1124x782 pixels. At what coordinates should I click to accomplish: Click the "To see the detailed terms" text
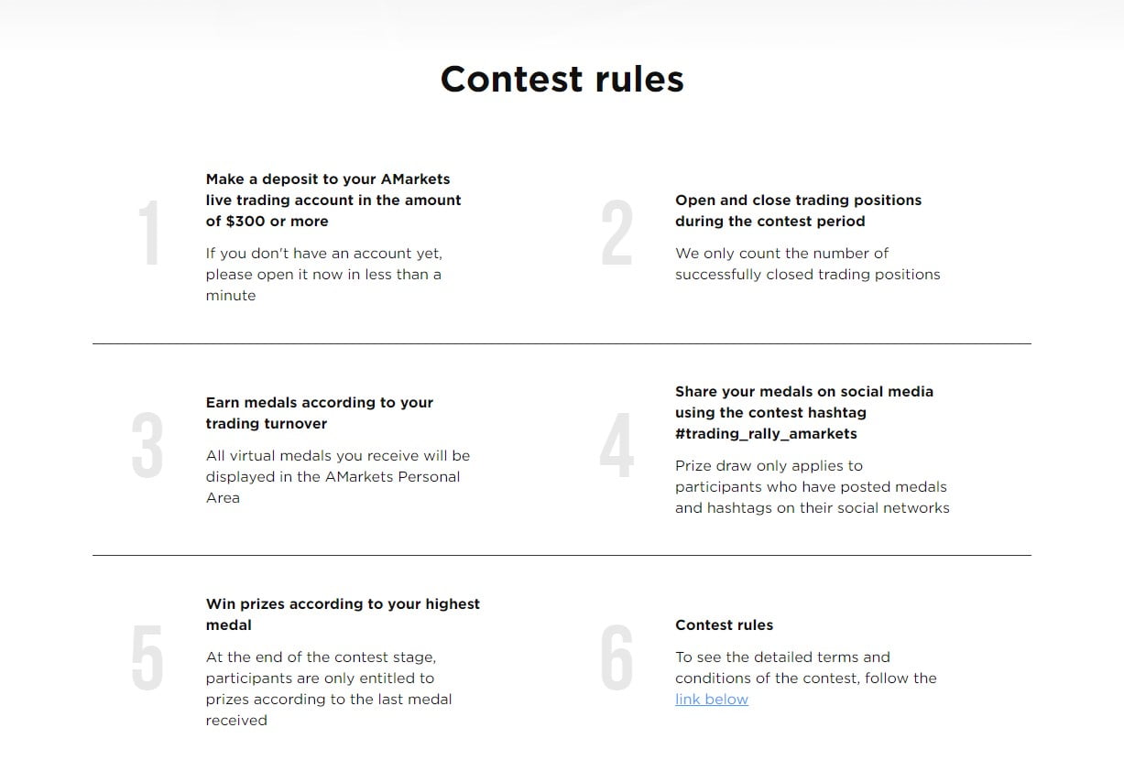click(x=805, y=668)
